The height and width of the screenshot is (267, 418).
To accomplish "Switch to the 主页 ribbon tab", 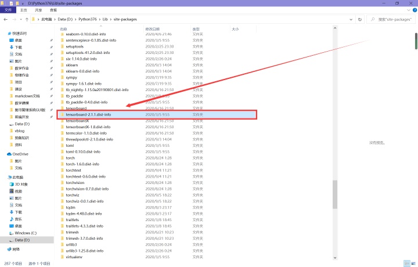I will pos(23,10).
